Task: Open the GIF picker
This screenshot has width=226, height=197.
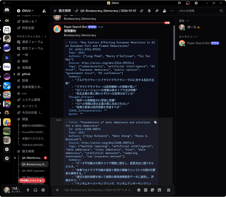Action: pyautogui.click(x=146, y=190)
